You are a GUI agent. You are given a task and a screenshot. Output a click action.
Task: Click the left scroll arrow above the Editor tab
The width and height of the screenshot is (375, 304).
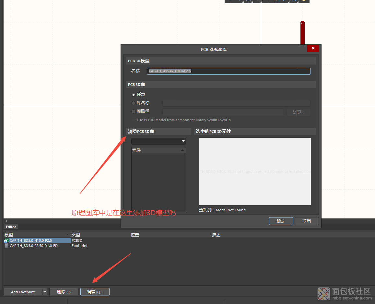point(6,221)
